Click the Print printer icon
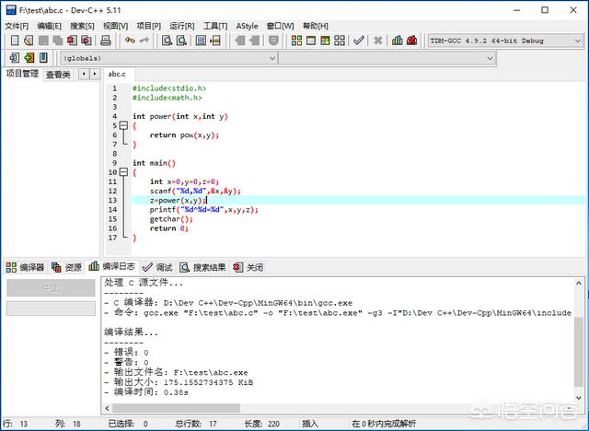Image resolution: width=589 pixels, height=431 pixels. coord(106,41)
